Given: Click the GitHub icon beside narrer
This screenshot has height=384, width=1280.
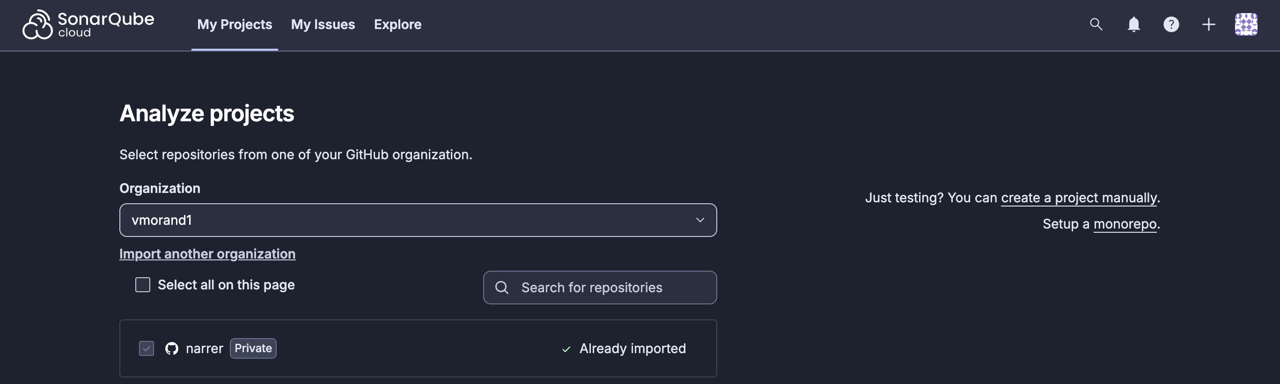Looking at the screenshot, I should click(172, 349).
